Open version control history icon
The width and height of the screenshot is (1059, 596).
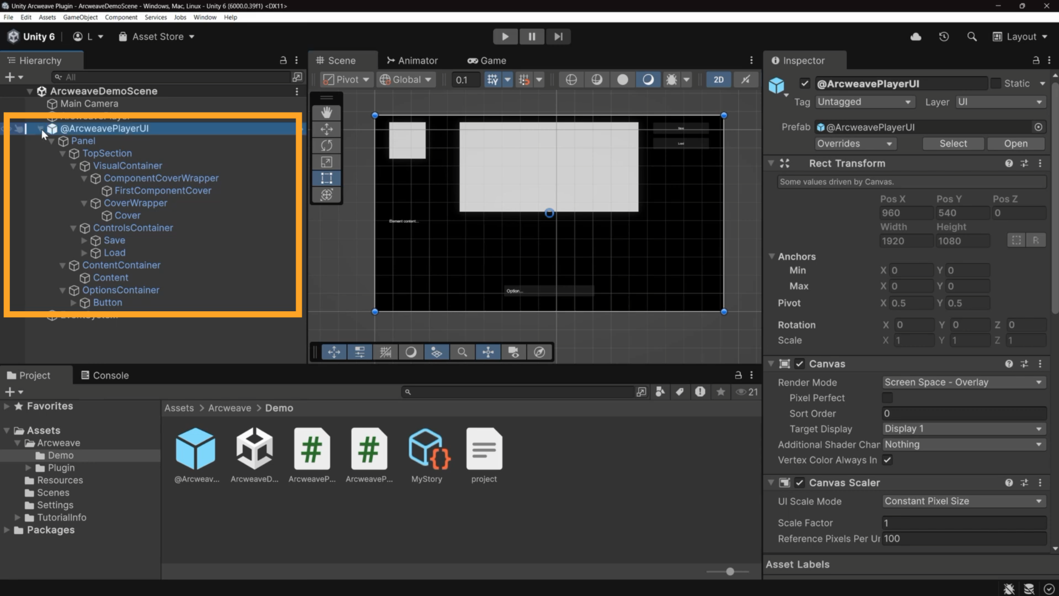944,36
